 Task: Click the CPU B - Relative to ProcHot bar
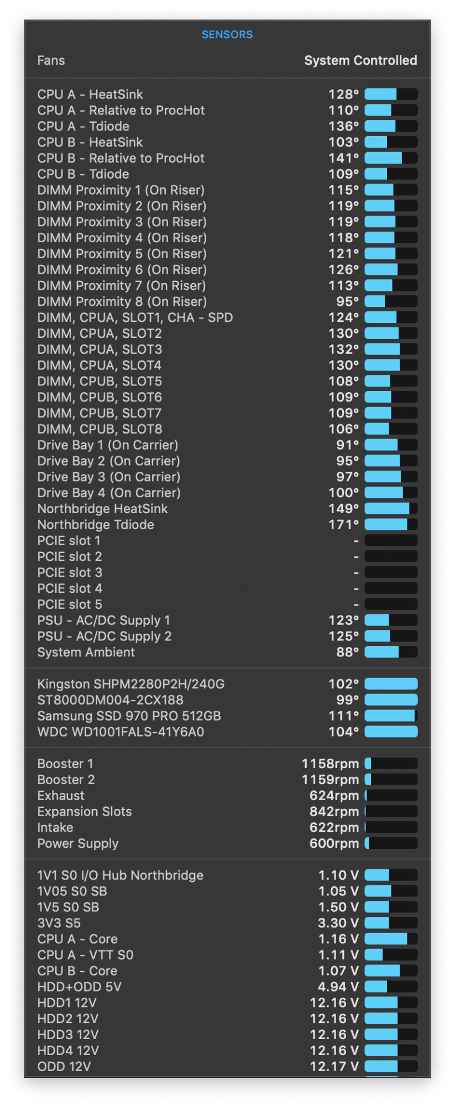(x=391, y=158)
